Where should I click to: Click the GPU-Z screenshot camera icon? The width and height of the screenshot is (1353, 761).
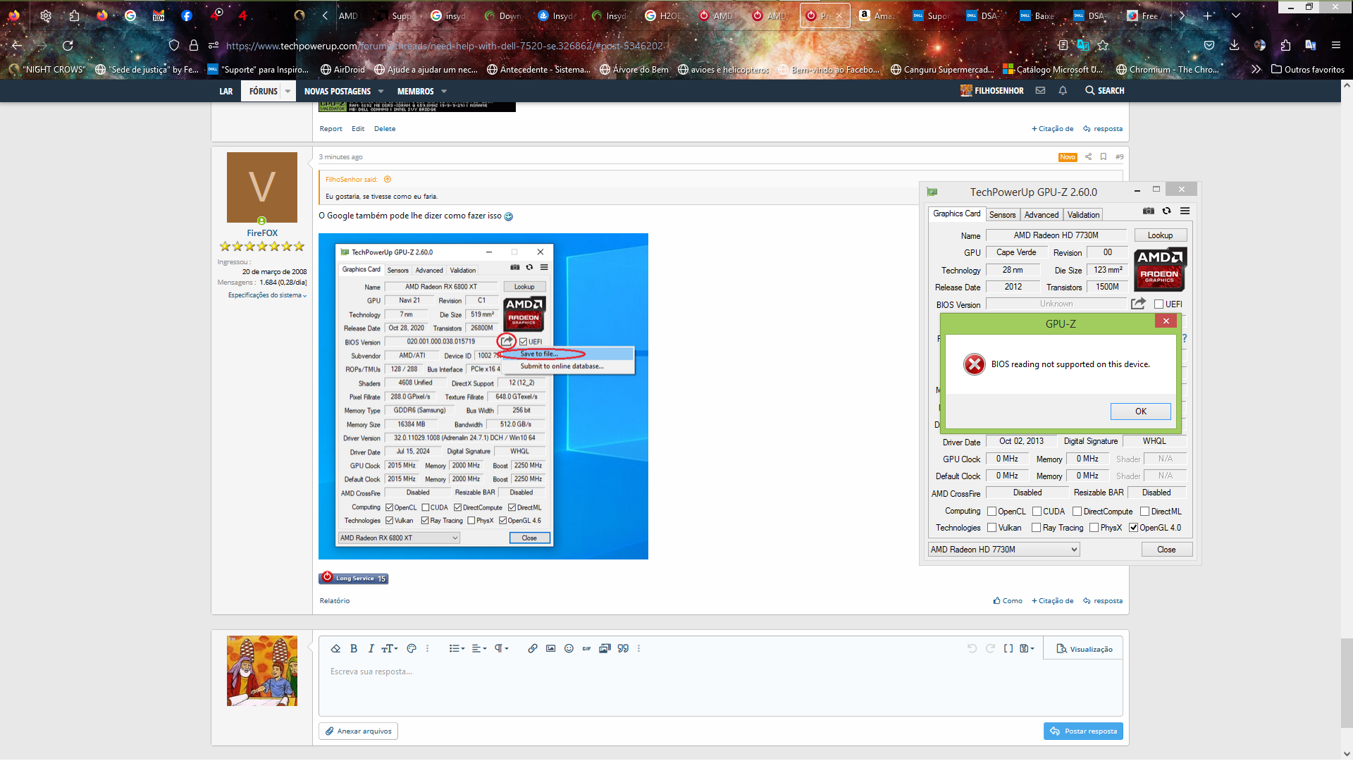click(x=1149, y=211)
